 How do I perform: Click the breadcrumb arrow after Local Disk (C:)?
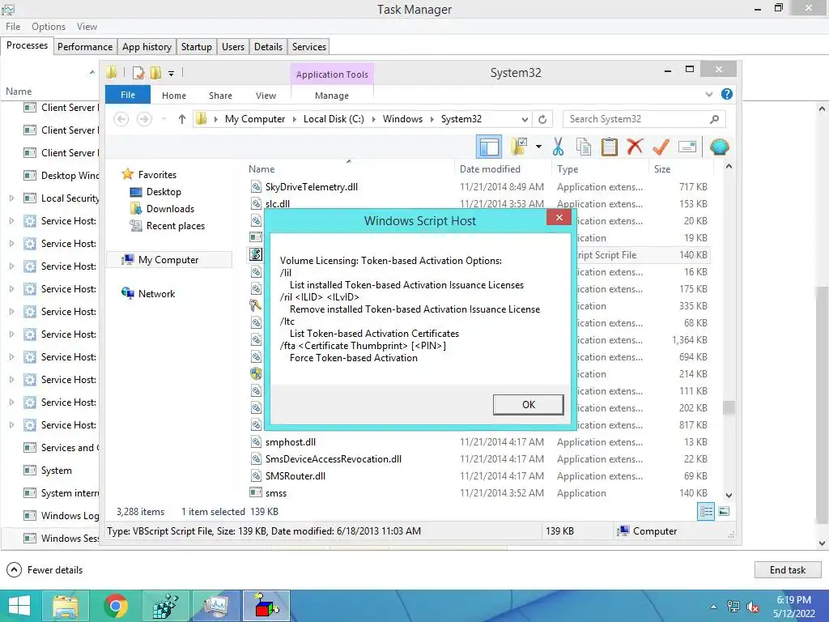pyautogui.click(x=374, y=120)
